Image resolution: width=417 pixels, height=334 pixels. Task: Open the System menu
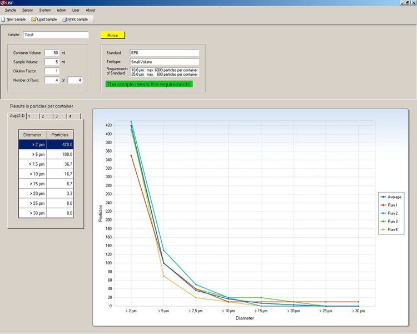click(44, 10)
